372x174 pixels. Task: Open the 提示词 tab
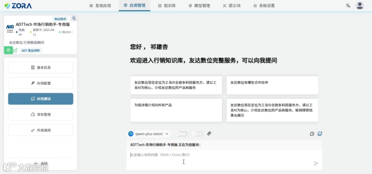231,6
